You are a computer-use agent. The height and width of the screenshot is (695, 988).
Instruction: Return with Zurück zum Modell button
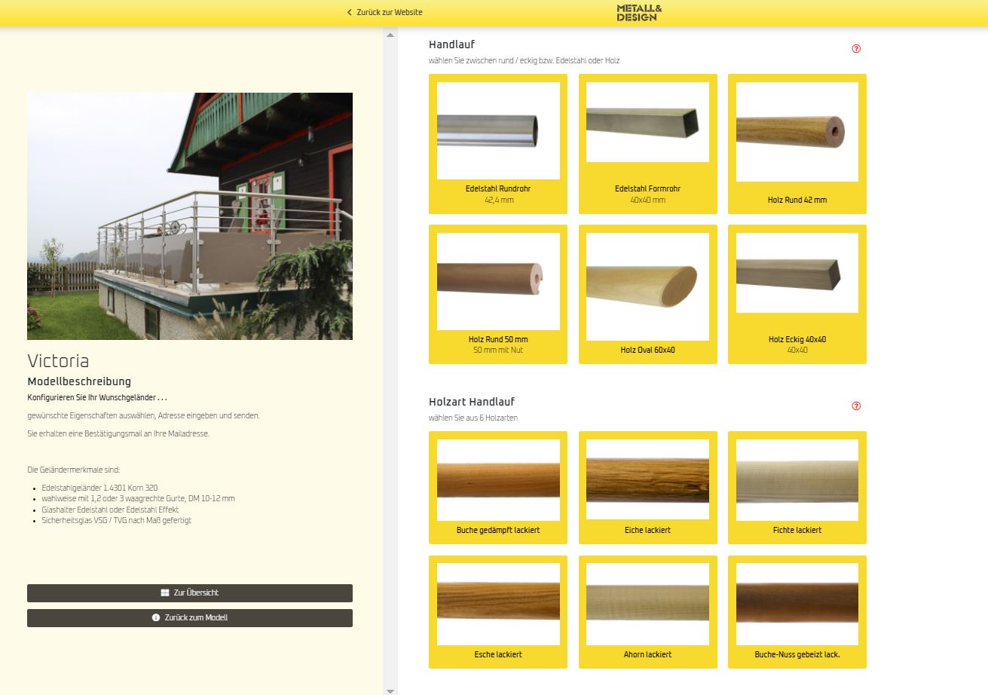point(190,618)
